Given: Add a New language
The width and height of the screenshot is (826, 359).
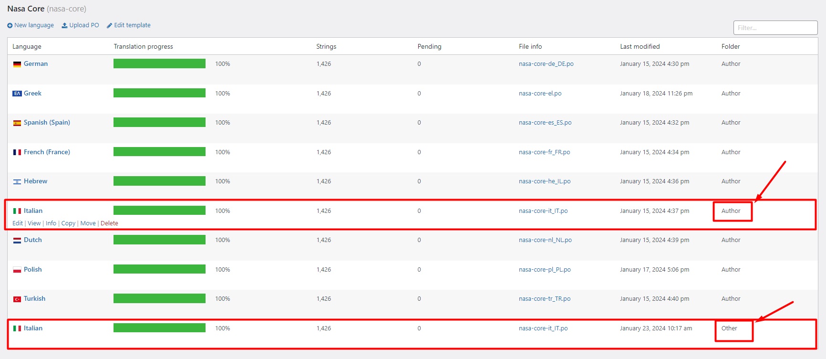Looking at the screenshot, I should point(31,25).
